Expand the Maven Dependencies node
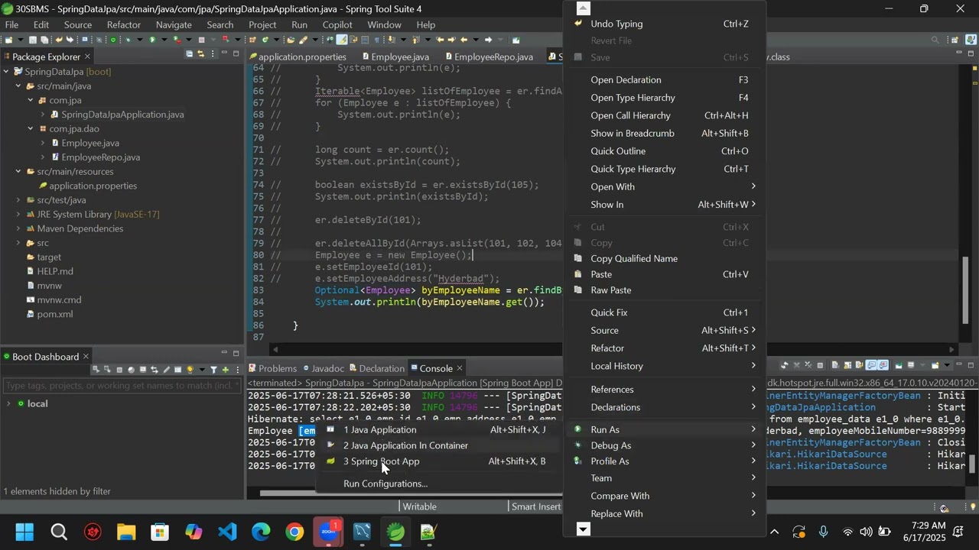The image size is (979, 550). pyautogui.click(x=18, y=229)
